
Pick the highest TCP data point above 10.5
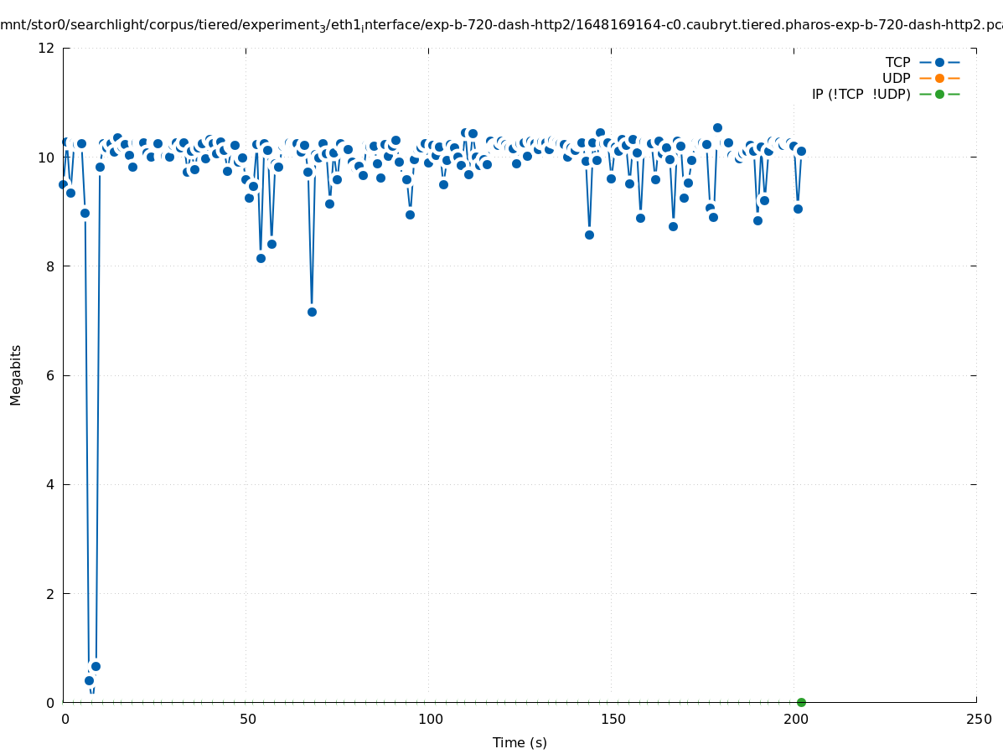[717, 127]
